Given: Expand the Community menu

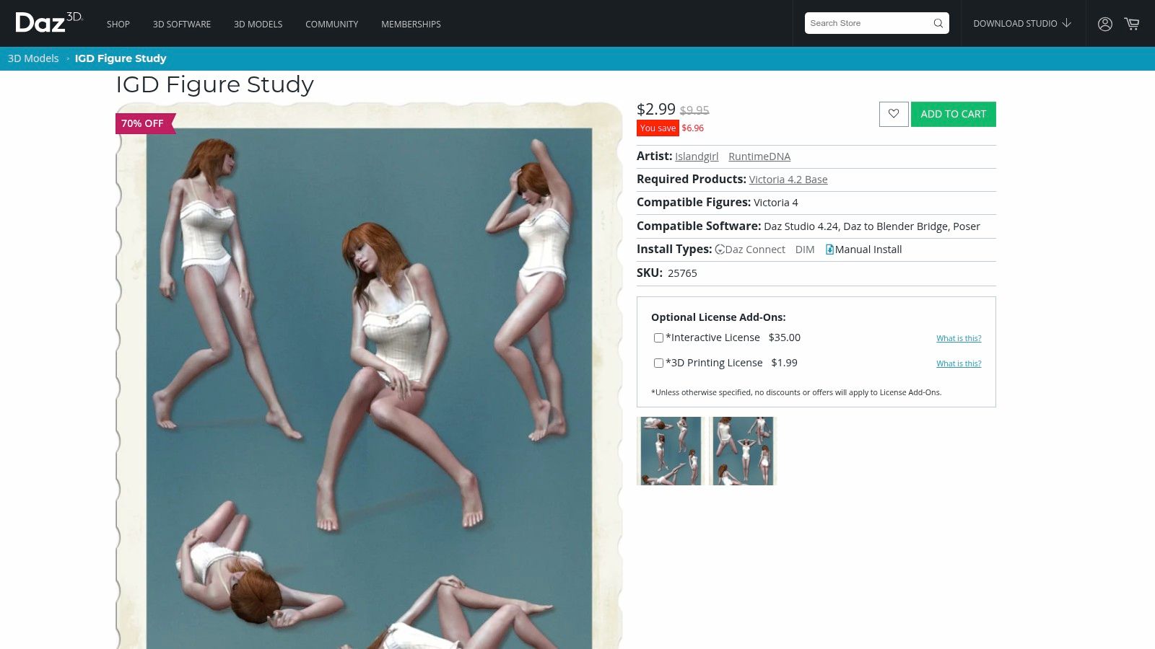Looking at the screenshot, I should 331,24.
